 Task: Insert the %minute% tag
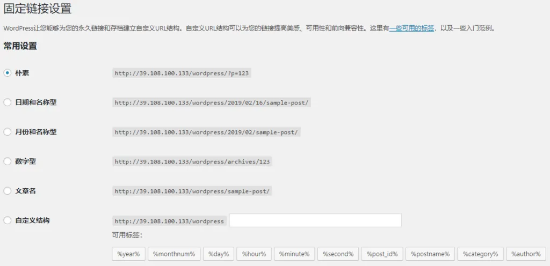294,254
